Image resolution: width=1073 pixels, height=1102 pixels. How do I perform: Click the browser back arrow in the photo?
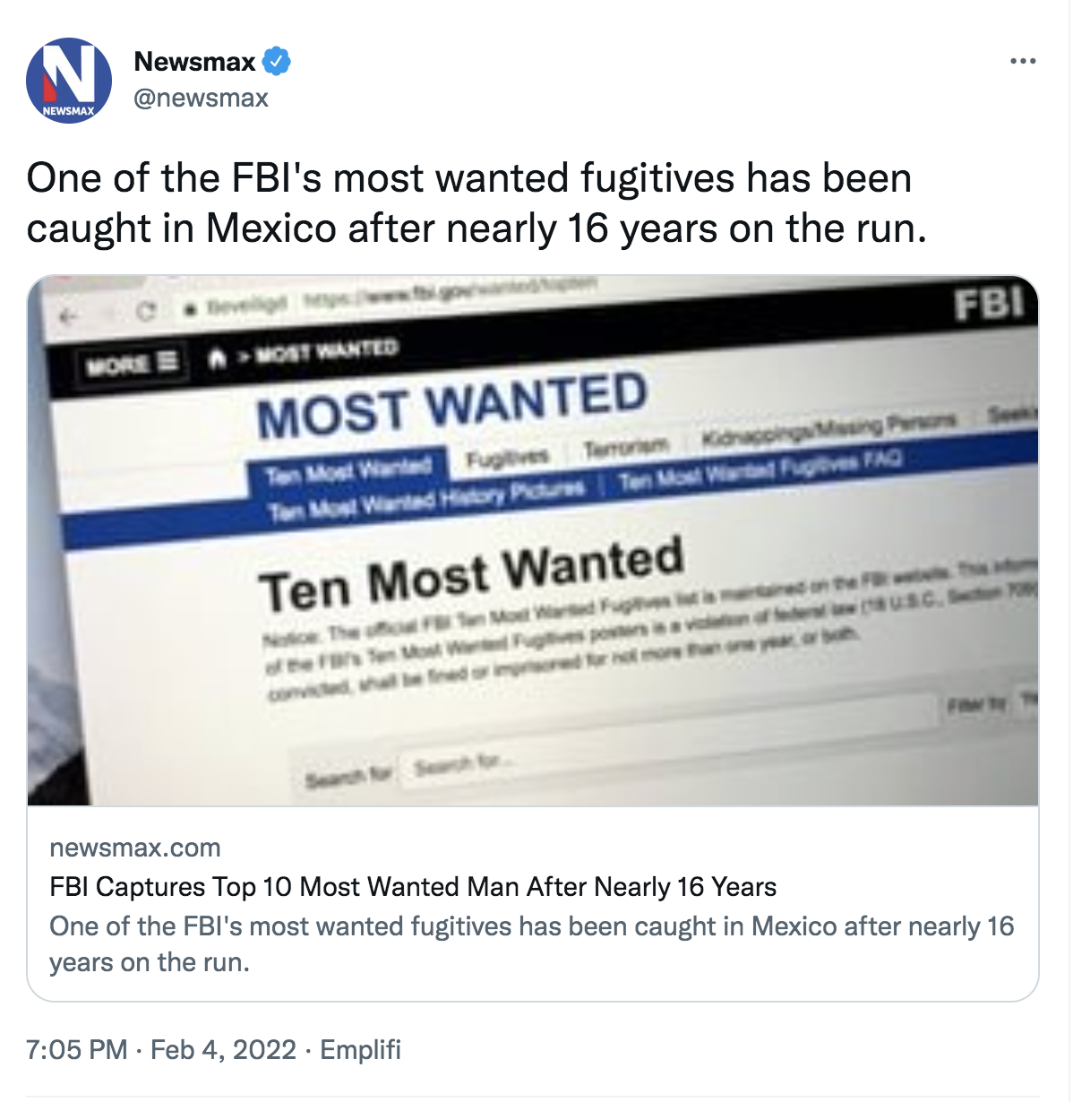pos(69,316)
